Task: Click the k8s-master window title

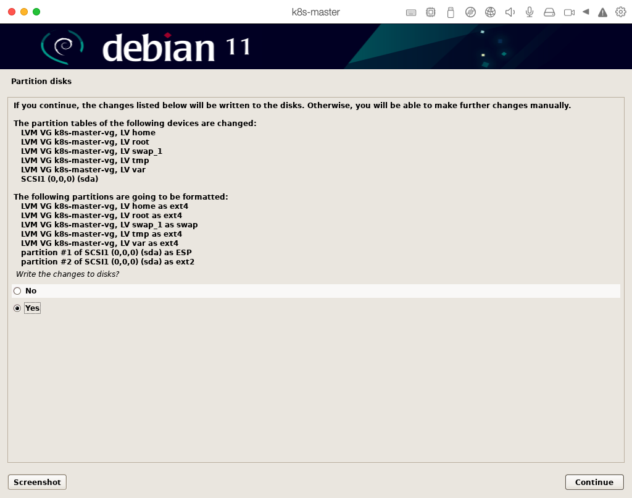Action: coord(315,12)
